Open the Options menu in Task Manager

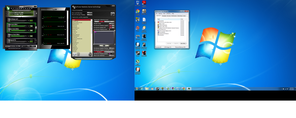[x=160, y=14]
